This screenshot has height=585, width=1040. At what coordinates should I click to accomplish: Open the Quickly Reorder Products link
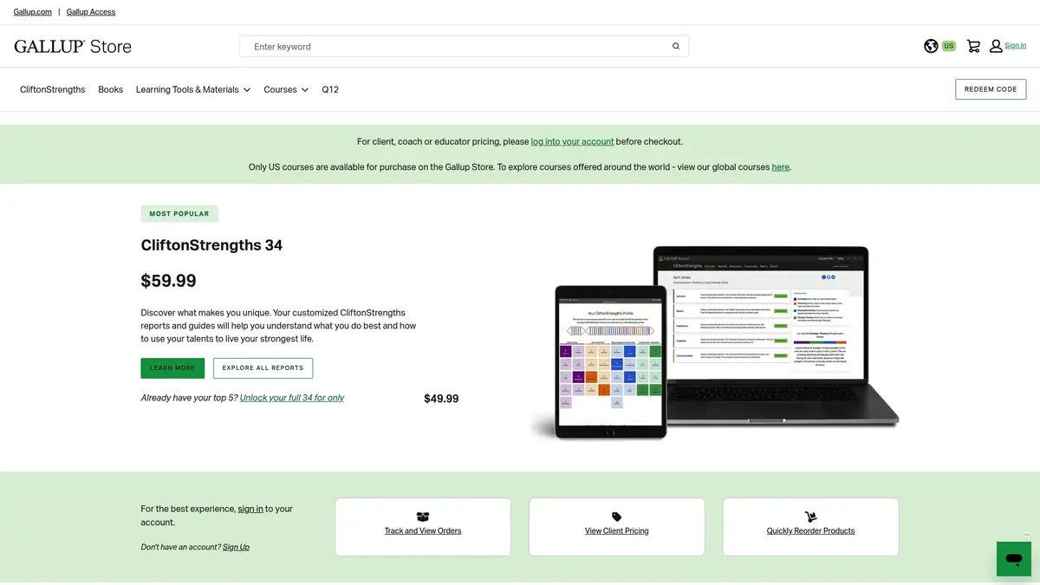click(810, 531)
